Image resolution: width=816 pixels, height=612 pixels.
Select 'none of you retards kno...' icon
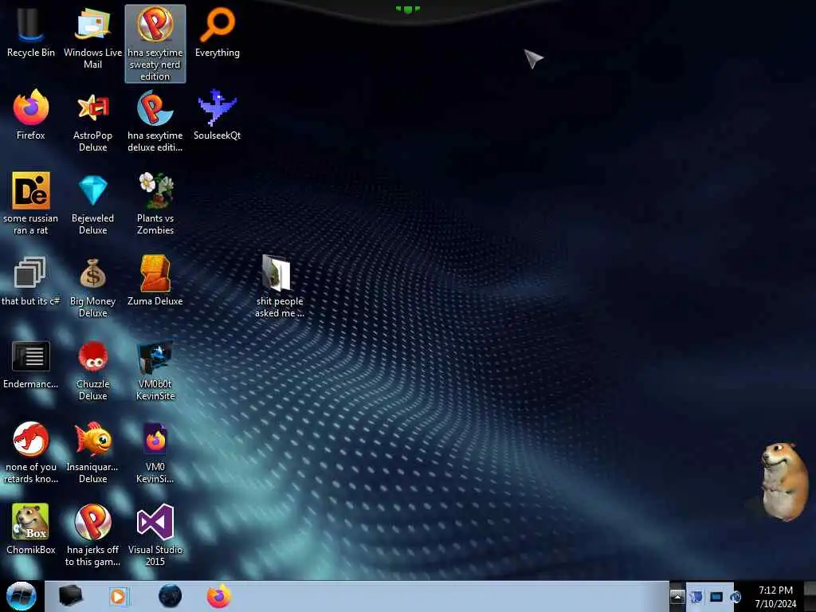pyautogui.click(x=31, y=453)
